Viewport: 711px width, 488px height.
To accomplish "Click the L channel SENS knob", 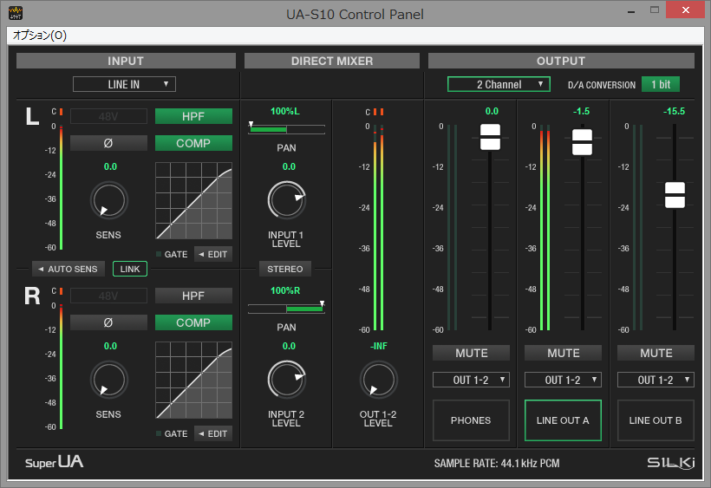I will [x=108, y=201].
